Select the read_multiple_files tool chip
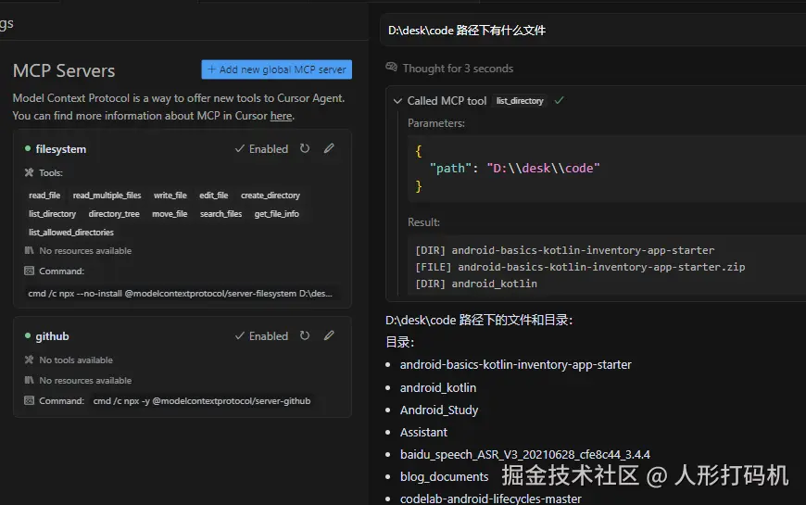The width and height of the screenshot is (806, 505). 107,196
